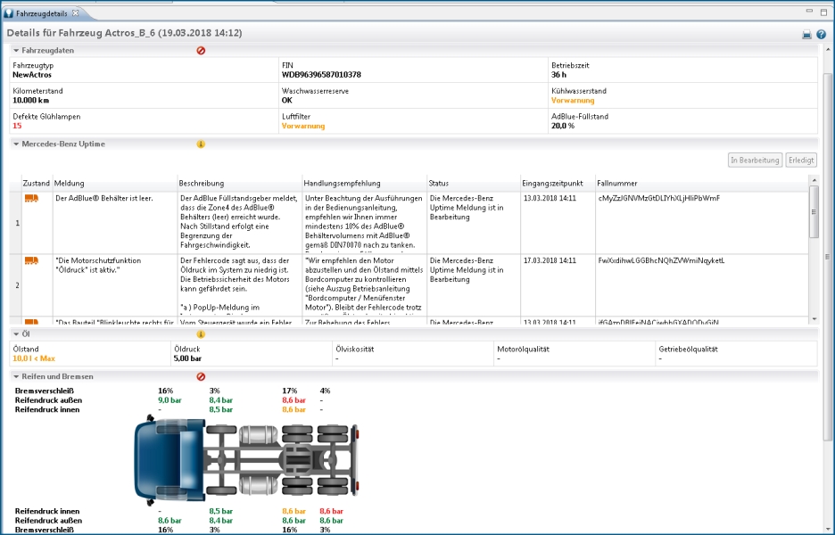The width and height of the screenshot is (835, 535).
Task: Collapse the Mercedes-Benz Uptime section
Action: pyautogui.click(x=16, y=144)
